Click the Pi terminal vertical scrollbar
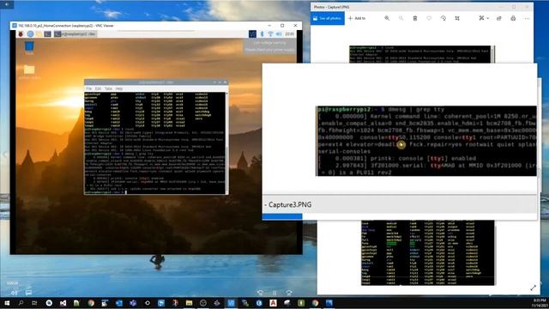Screen dimensions: 549x309 pos(226,142)
